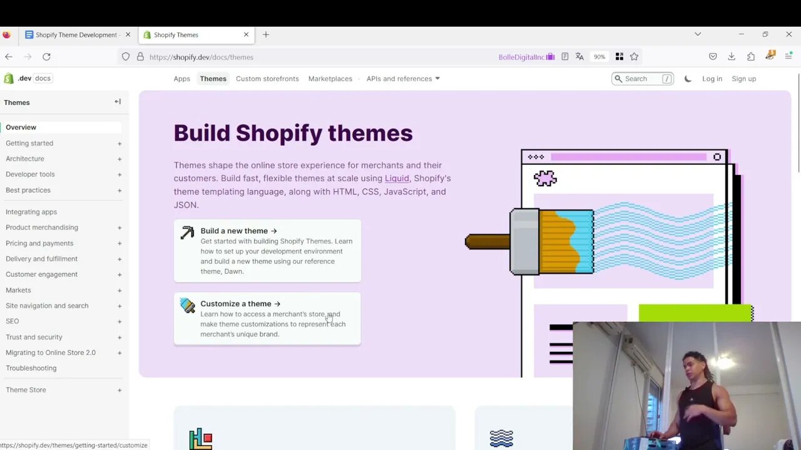The width and height of the screenshot is (801, 450).
Task: Open a new tab with plus icon
Action: point(266,34)
